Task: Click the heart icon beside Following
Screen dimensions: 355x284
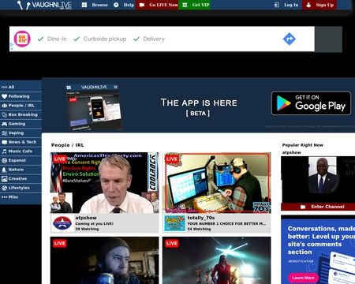Action: pyautogui.click(x=4, y=96)
